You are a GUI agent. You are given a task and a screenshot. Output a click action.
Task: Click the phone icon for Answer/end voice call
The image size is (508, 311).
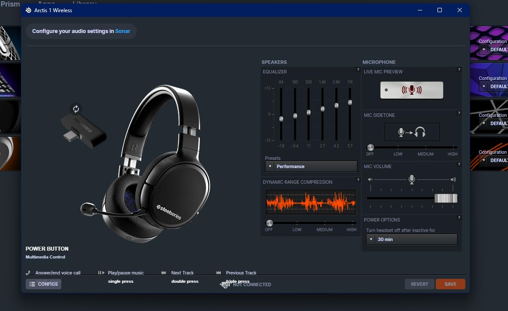(28, 273)
